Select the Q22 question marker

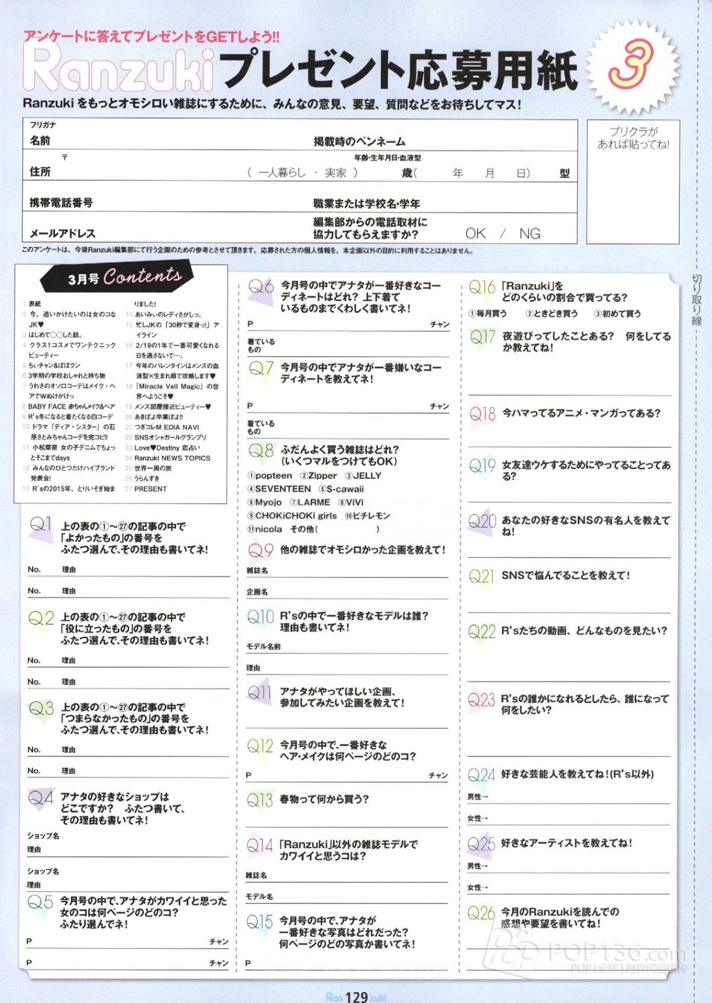(481, 631)
